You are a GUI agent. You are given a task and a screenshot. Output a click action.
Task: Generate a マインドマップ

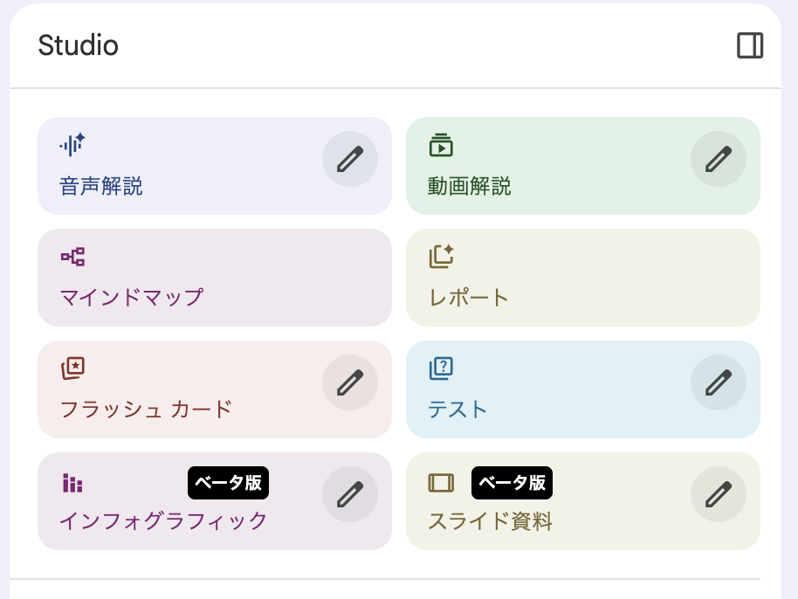click(131, 297)
